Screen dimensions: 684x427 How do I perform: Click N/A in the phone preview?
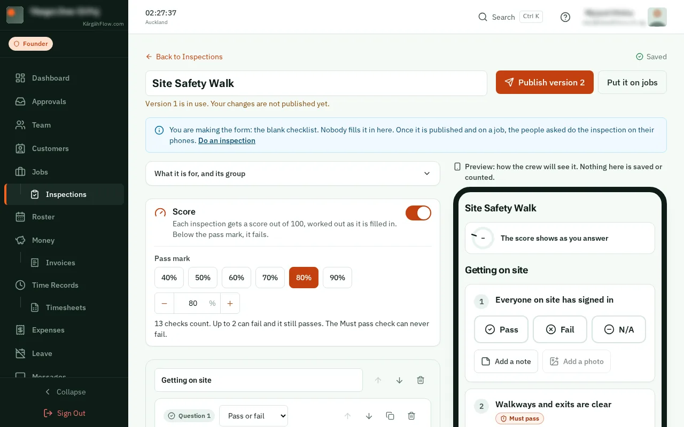[619, 329]
